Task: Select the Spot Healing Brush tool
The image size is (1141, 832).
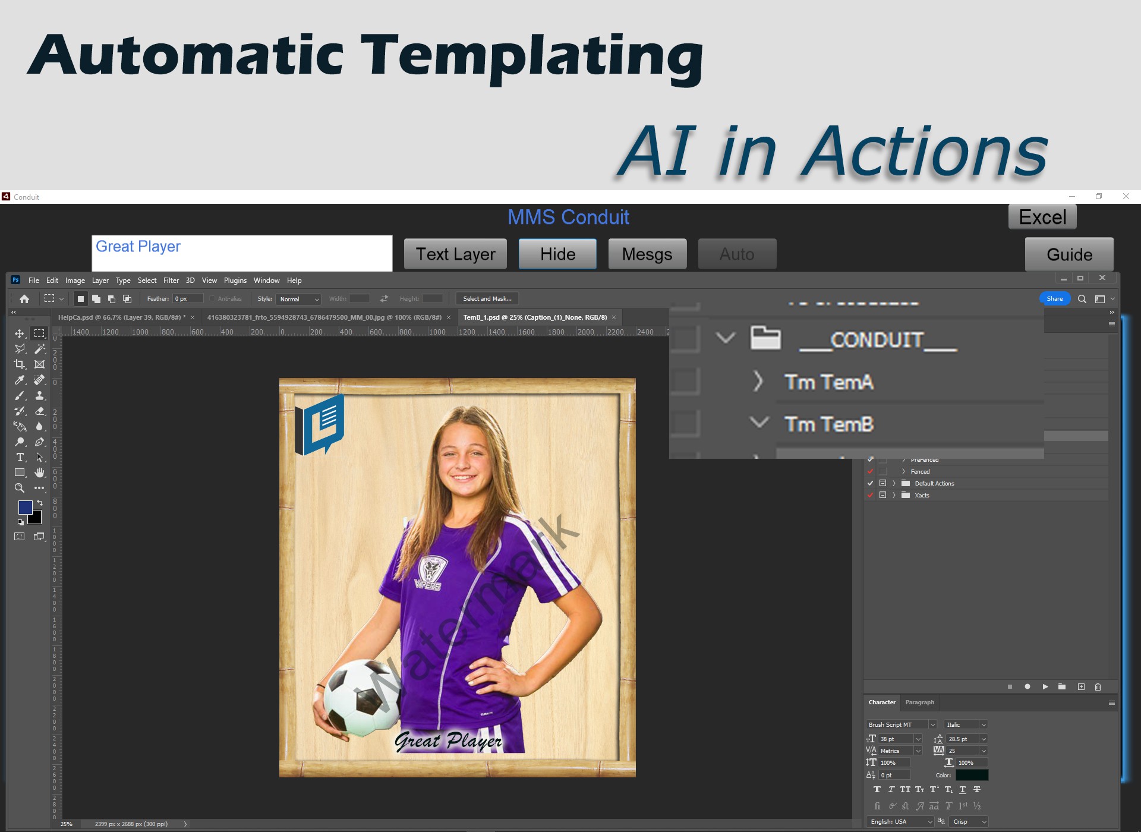Action: point(39,380)
